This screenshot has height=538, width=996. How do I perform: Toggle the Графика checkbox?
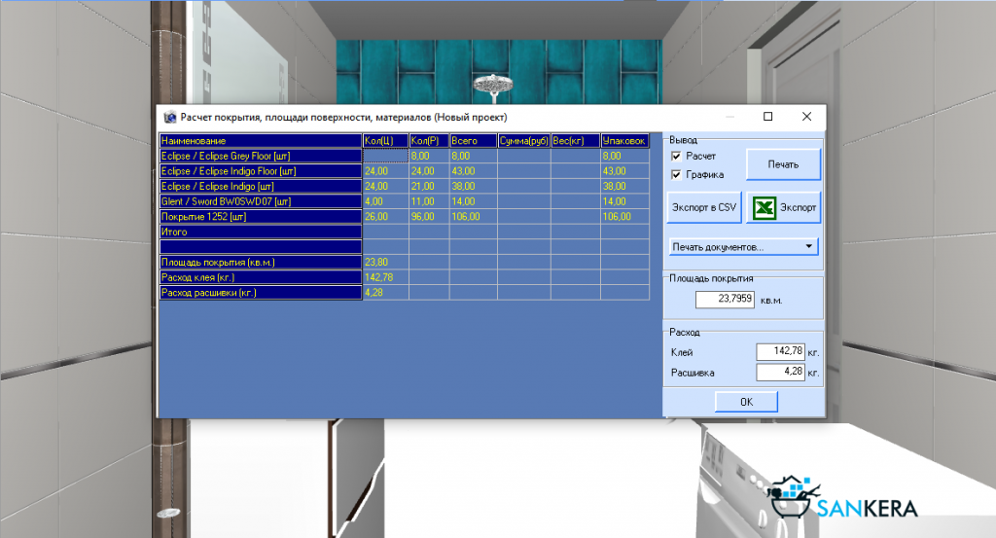676,175
